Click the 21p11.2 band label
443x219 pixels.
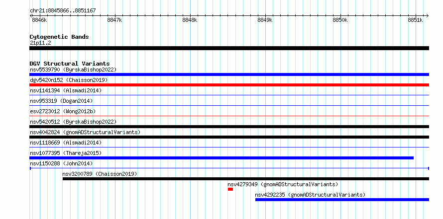click(40, 43)
